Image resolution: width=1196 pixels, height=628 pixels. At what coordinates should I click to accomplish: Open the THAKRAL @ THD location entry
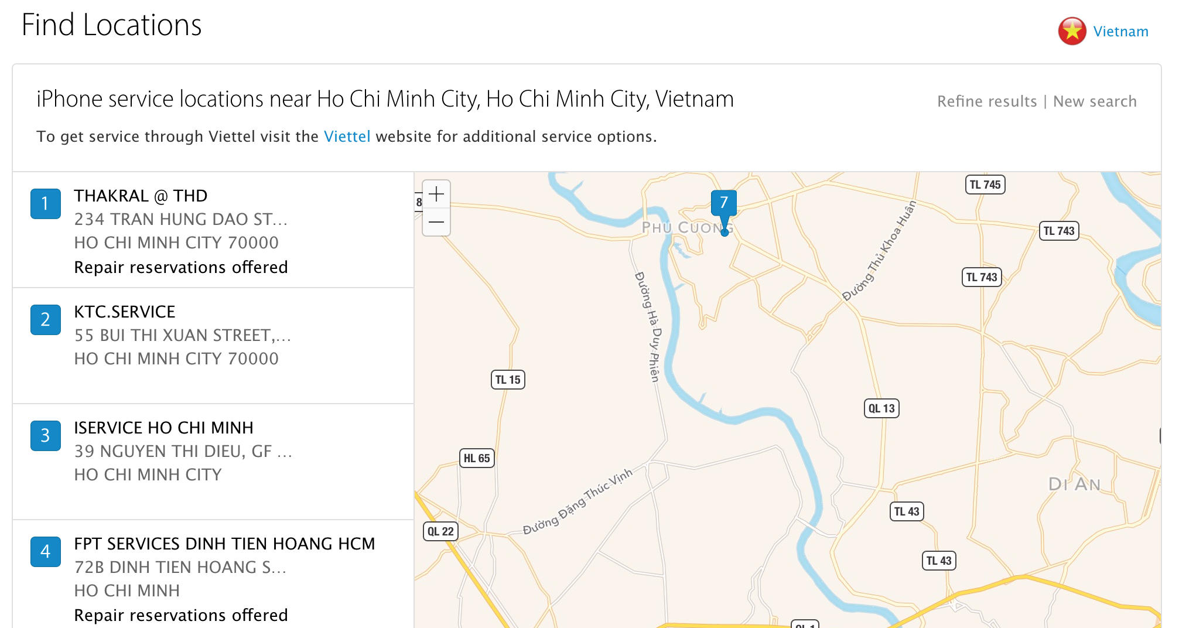(141, 196)
